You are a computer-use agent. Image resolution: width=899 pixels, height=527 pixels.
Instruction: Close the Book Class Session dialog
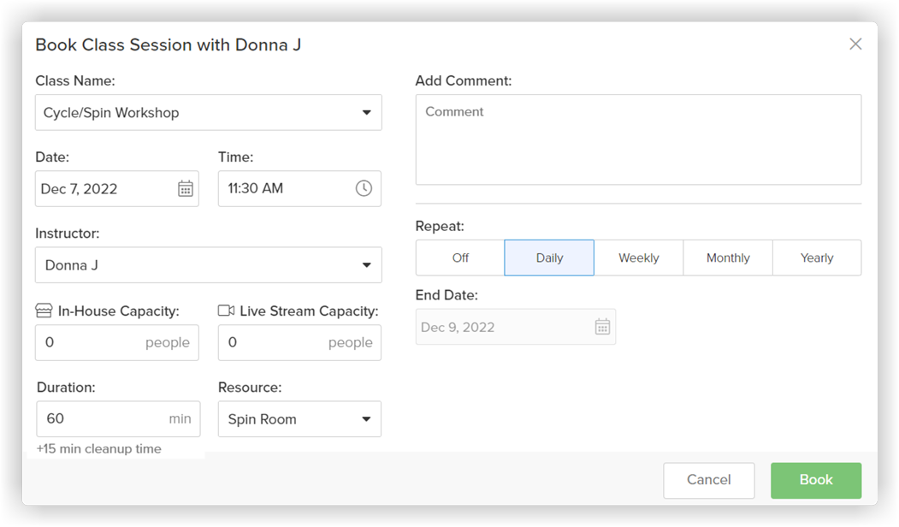coord(855,44)
